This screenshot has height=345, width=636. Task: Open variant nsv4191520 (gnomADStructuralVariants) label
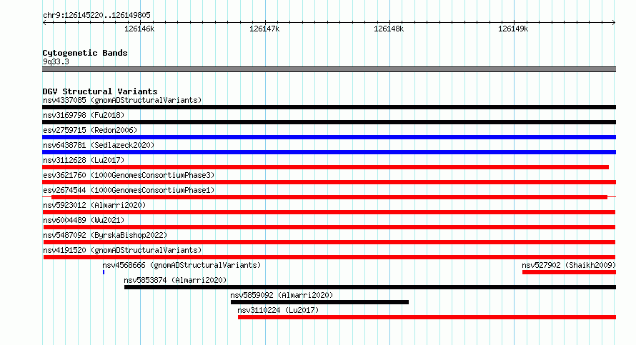(x=122, y=250)
